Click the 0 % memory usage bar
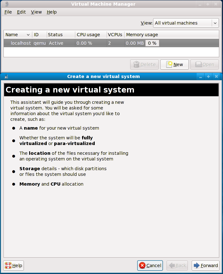 coord(152,43)
